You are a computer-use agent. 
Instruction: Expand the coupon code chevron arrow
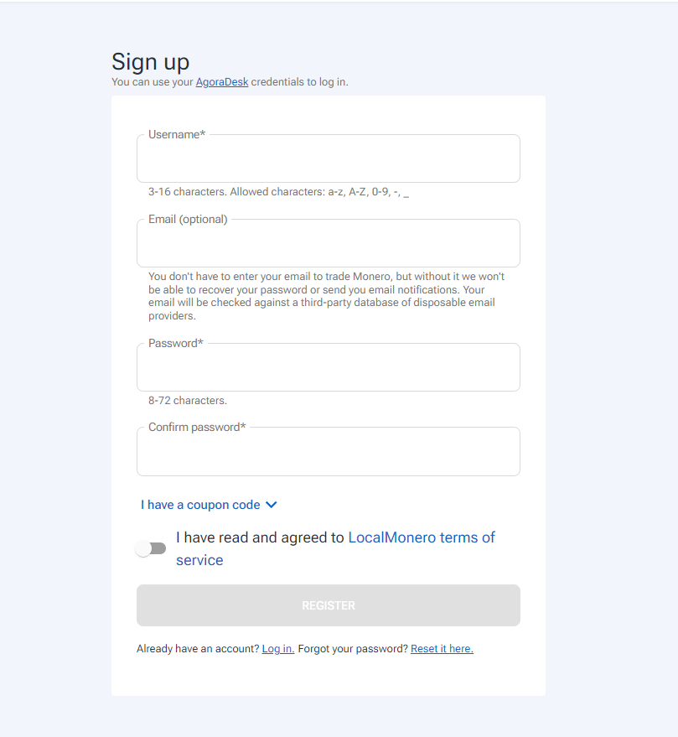pyautogui.click(x=271, y=505)
